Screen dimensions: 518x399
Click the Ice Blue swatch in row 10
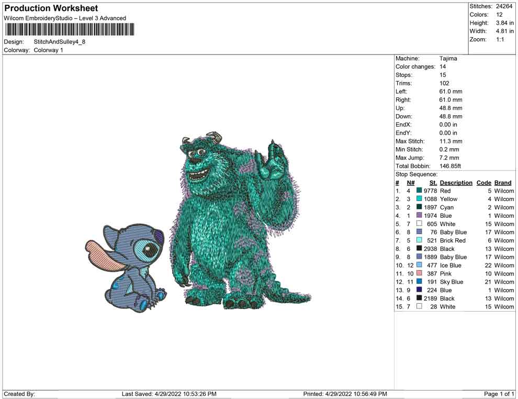[419, 265]
